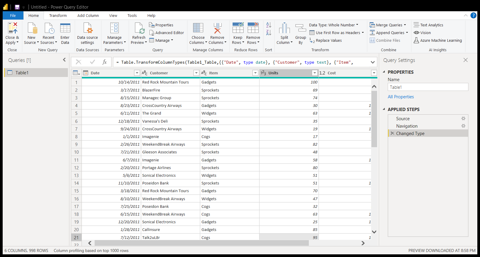
Task: Click the Remove Columns icon
Action: point(217,28)
